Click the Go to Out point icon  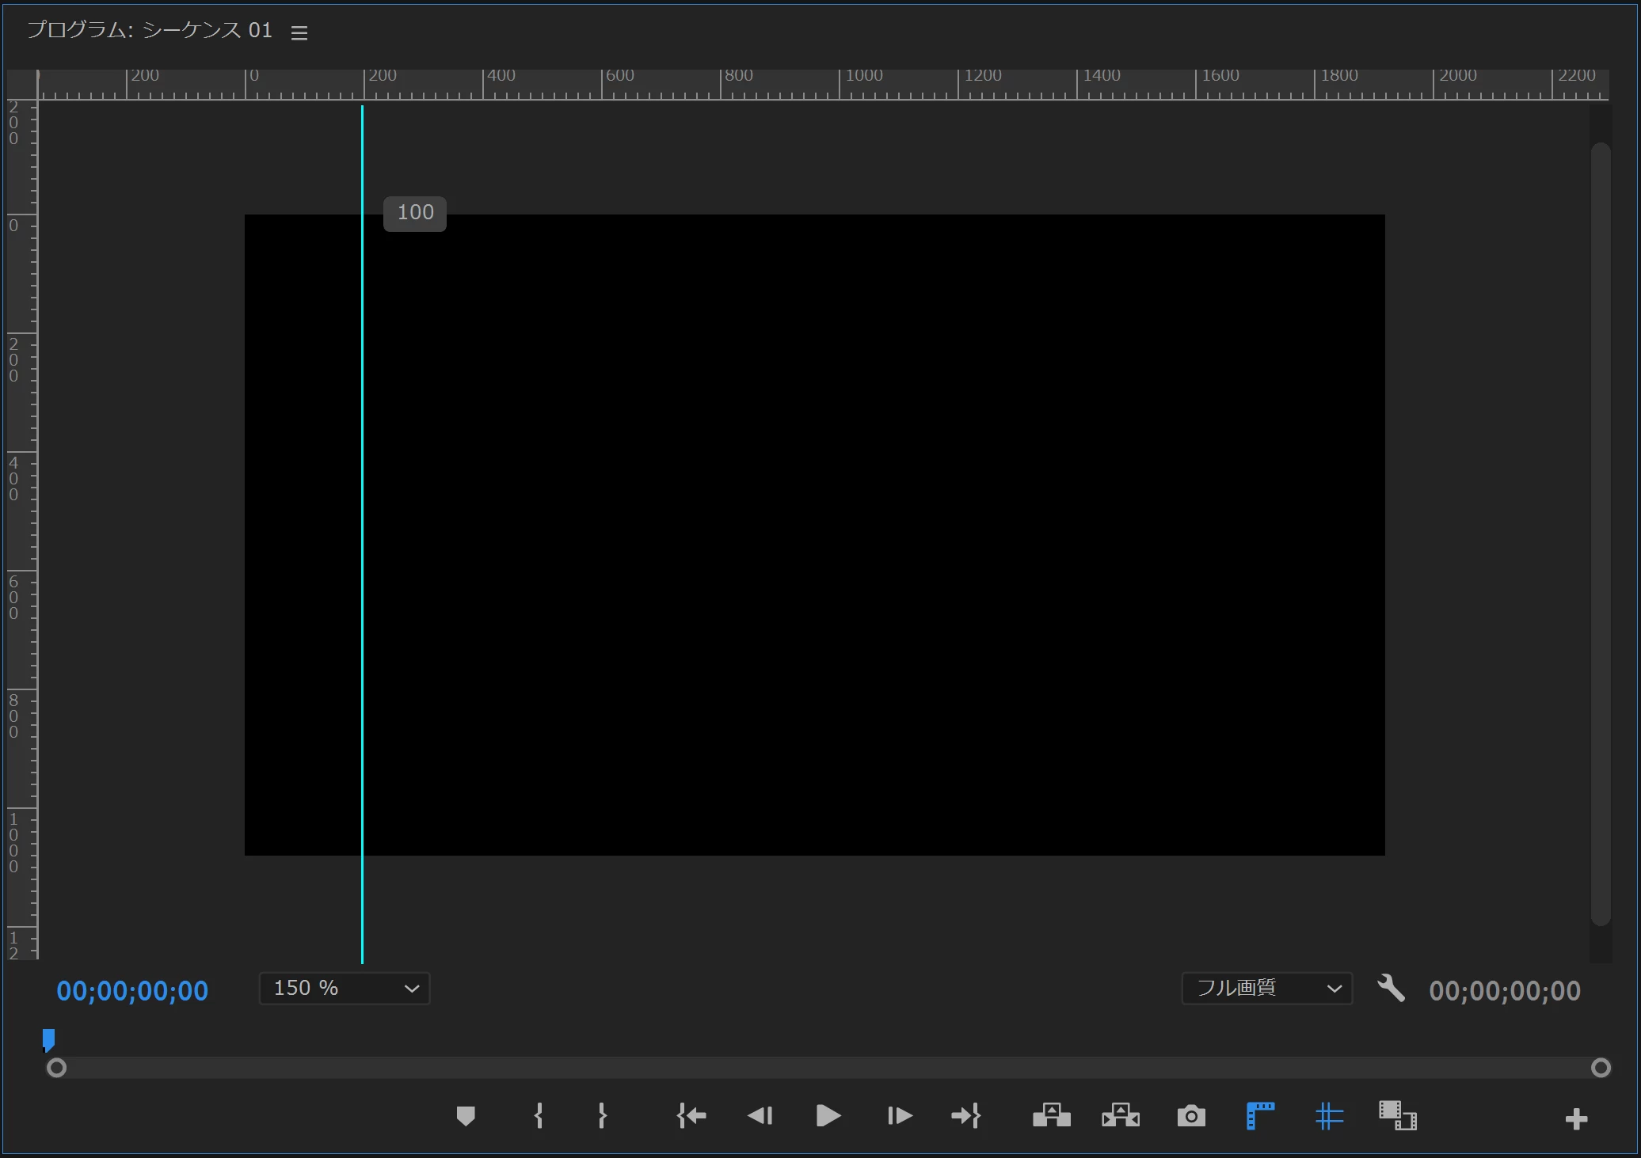(965, 1116)
